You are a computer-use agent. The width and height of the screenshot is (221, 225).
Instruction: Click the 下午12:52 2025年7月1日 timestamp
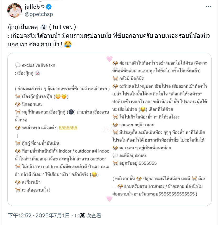coord(39,216)
